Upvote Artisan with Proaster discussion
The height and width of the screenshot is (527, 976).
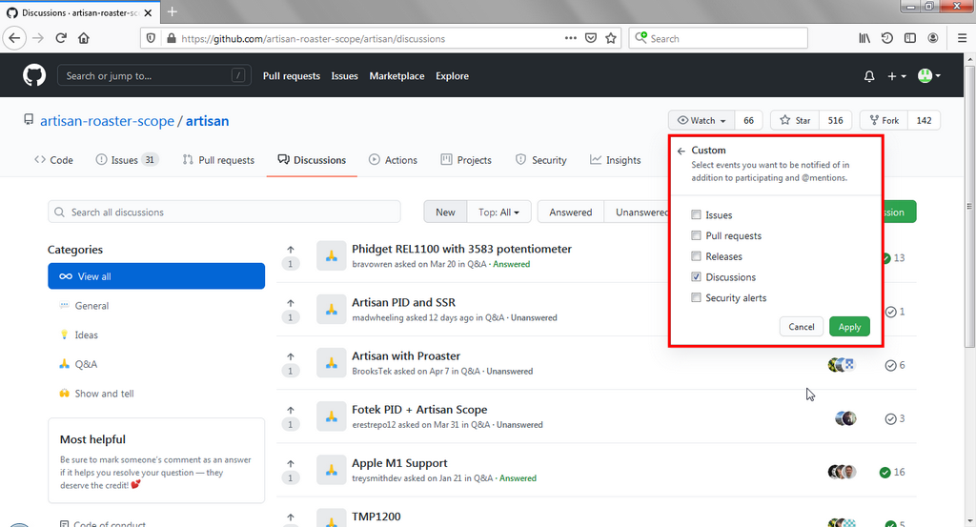pyautogui.click(x=291, y=356)
